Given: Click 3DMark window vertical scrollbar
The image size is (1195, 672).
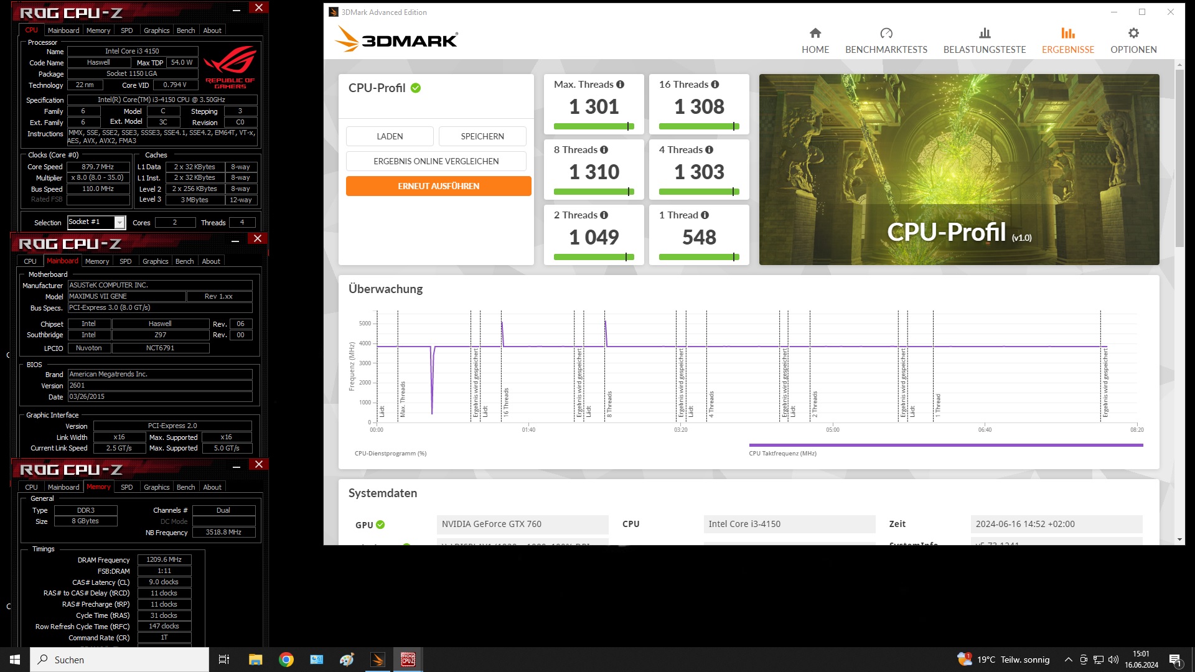Looking at the screenshot, I should [x=1179, y=159].
